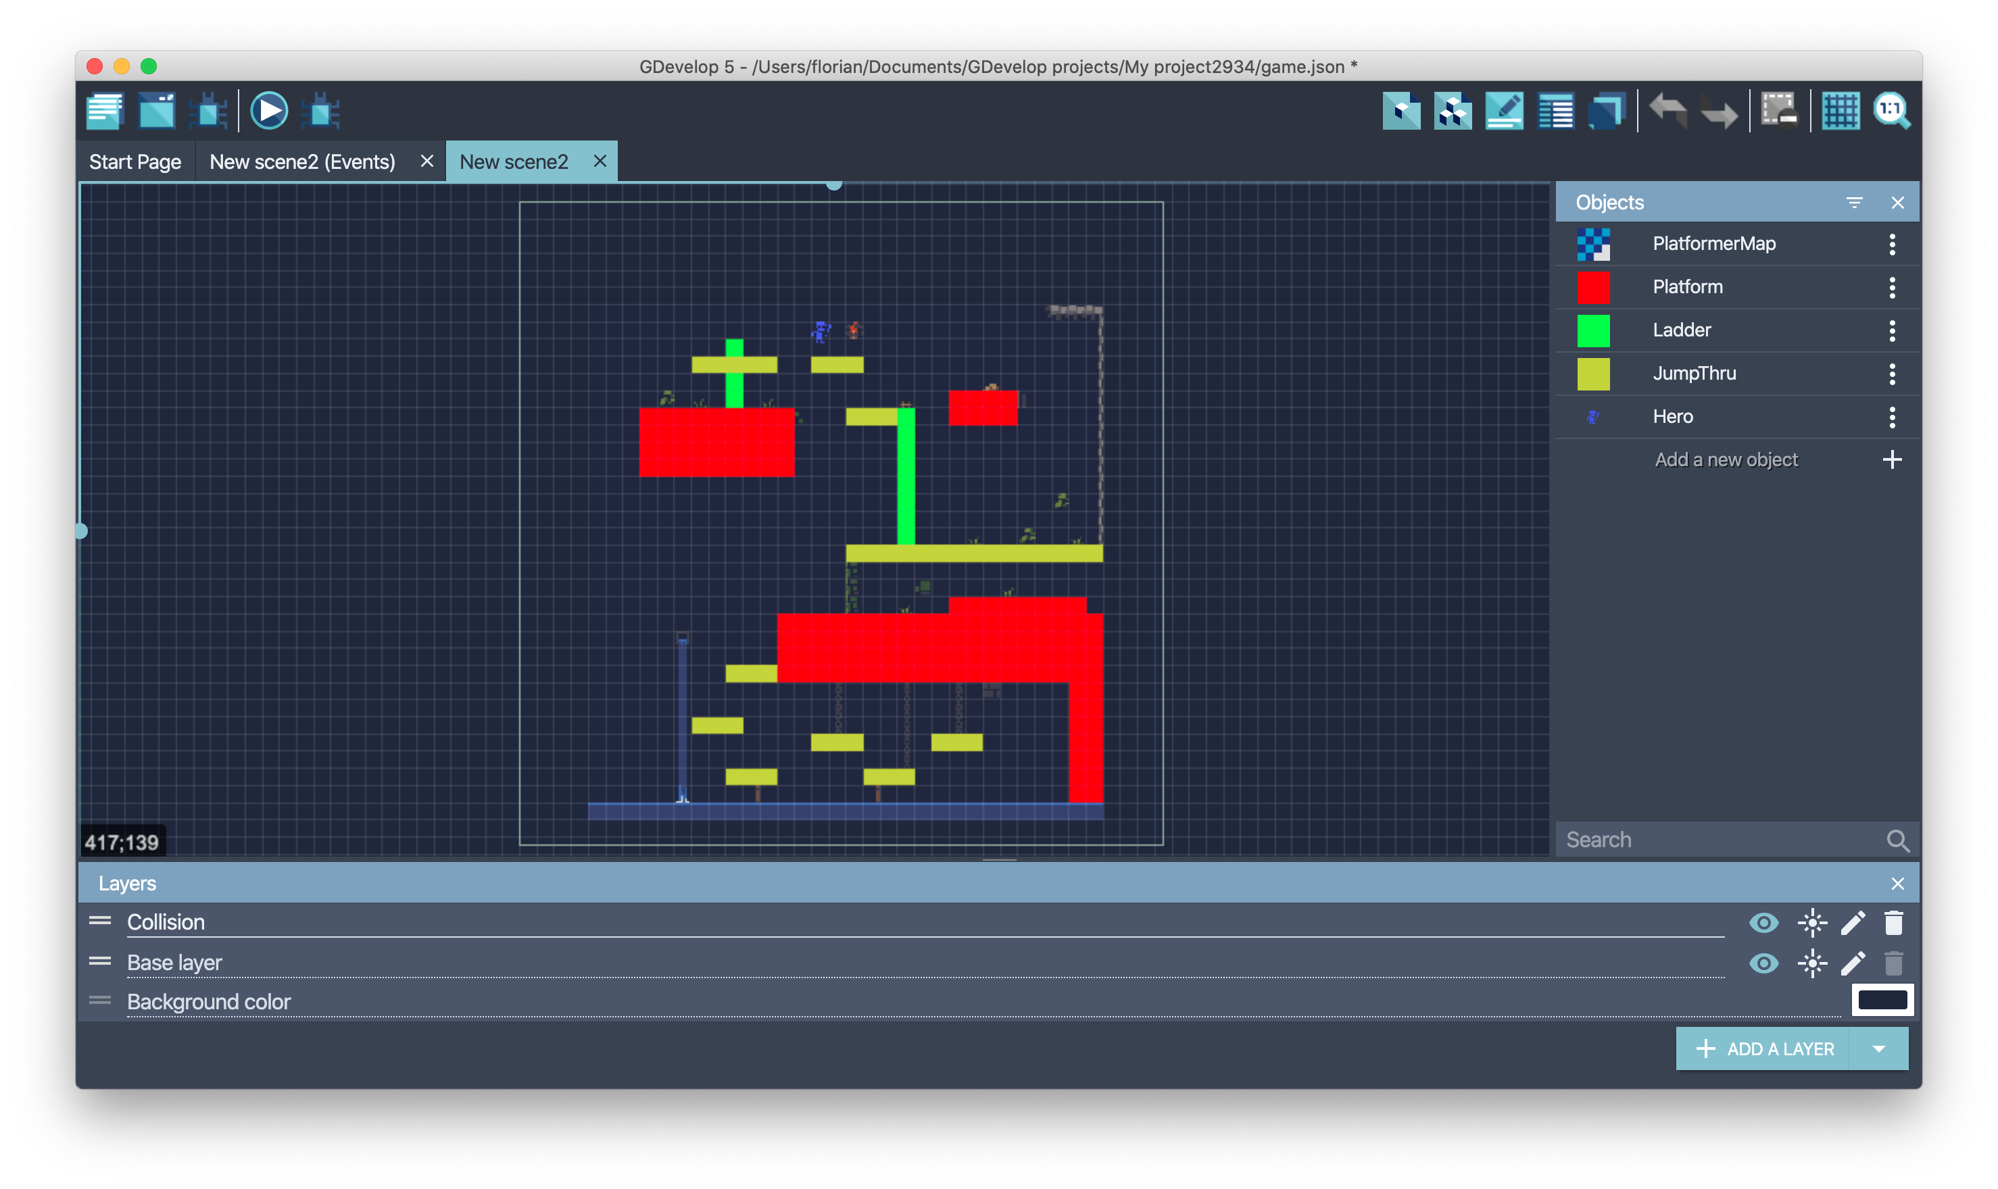1998x1189 pixels.
Task: Open the objects editor toolbar icon
Action: coord(1402,111)
